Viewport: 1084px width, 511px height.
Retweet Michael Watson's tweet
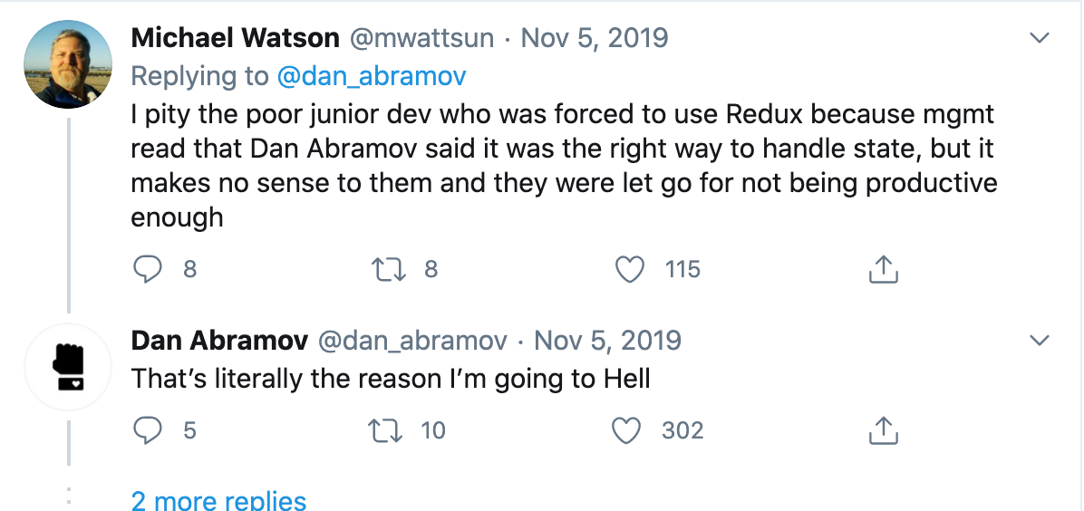(389, 269)
